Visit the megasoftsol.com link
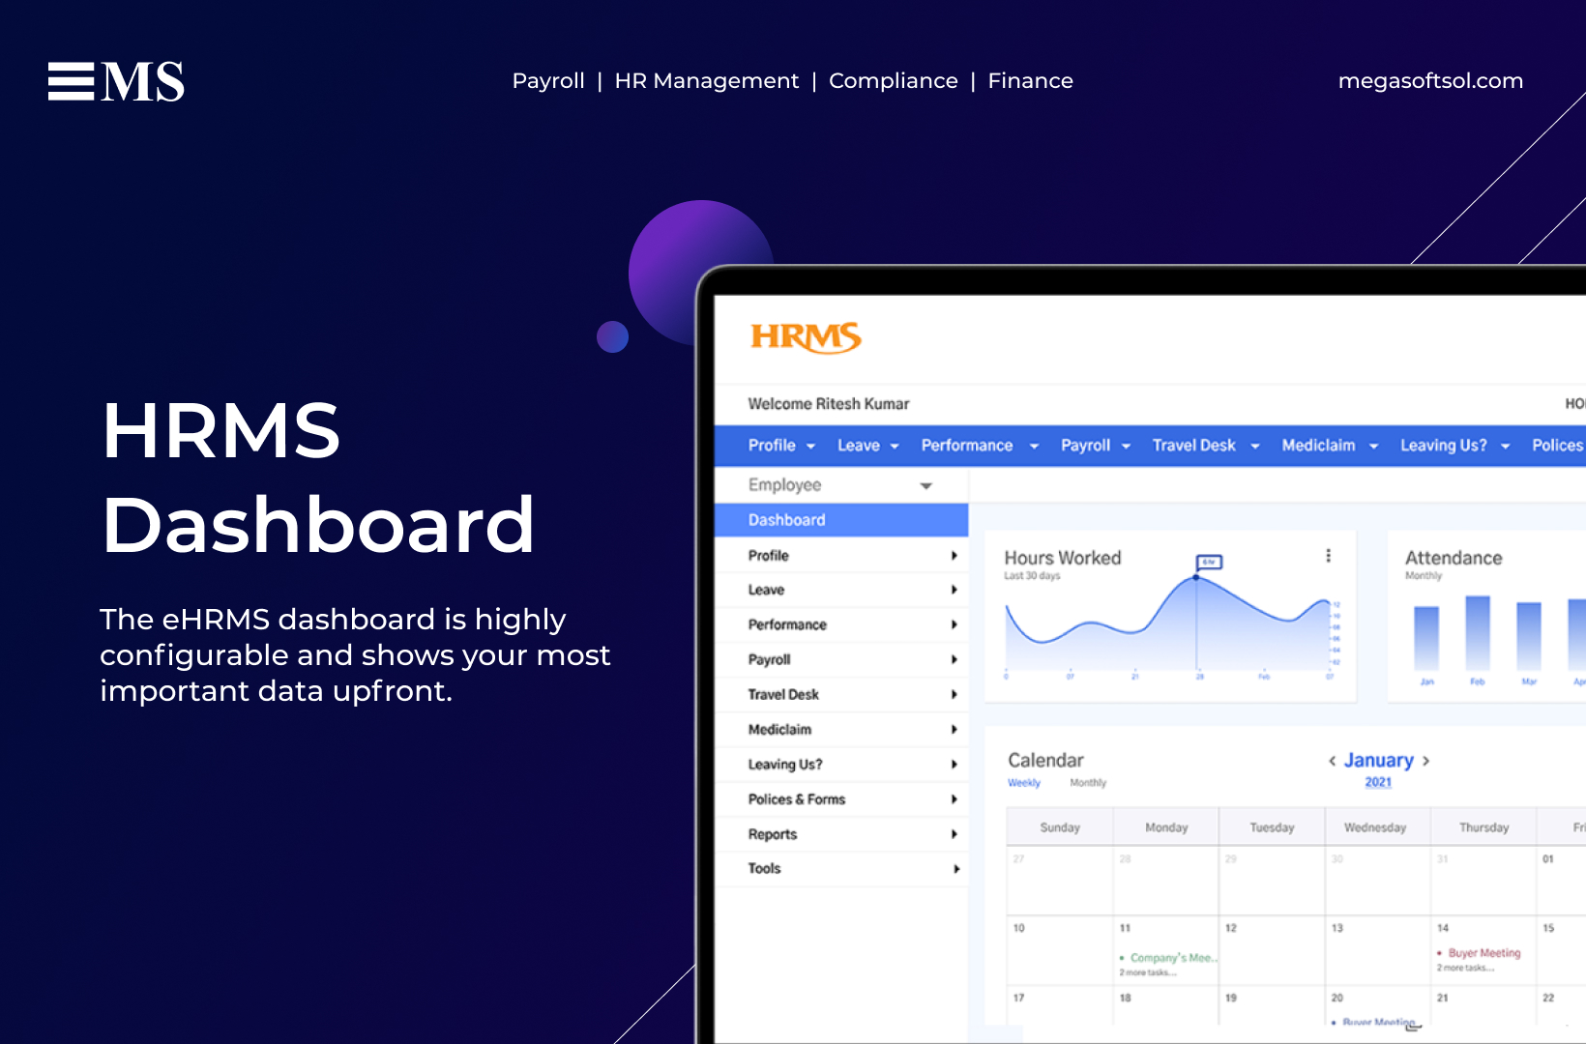This screenshot has height=1044, width=1586. [1430, 81]
